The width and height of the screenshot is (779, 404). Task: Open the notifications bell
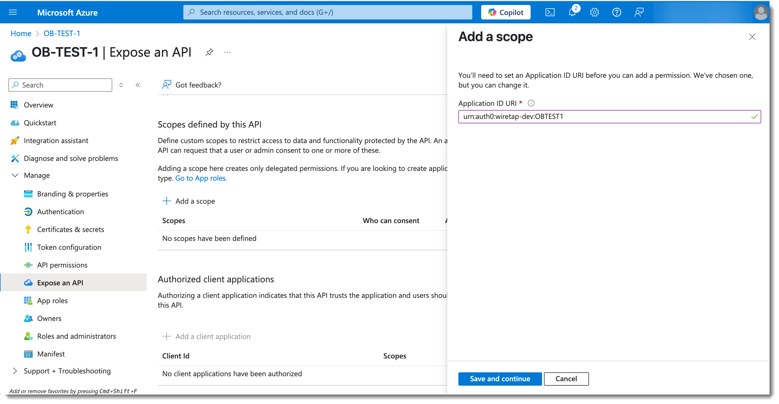coord(572,13)
